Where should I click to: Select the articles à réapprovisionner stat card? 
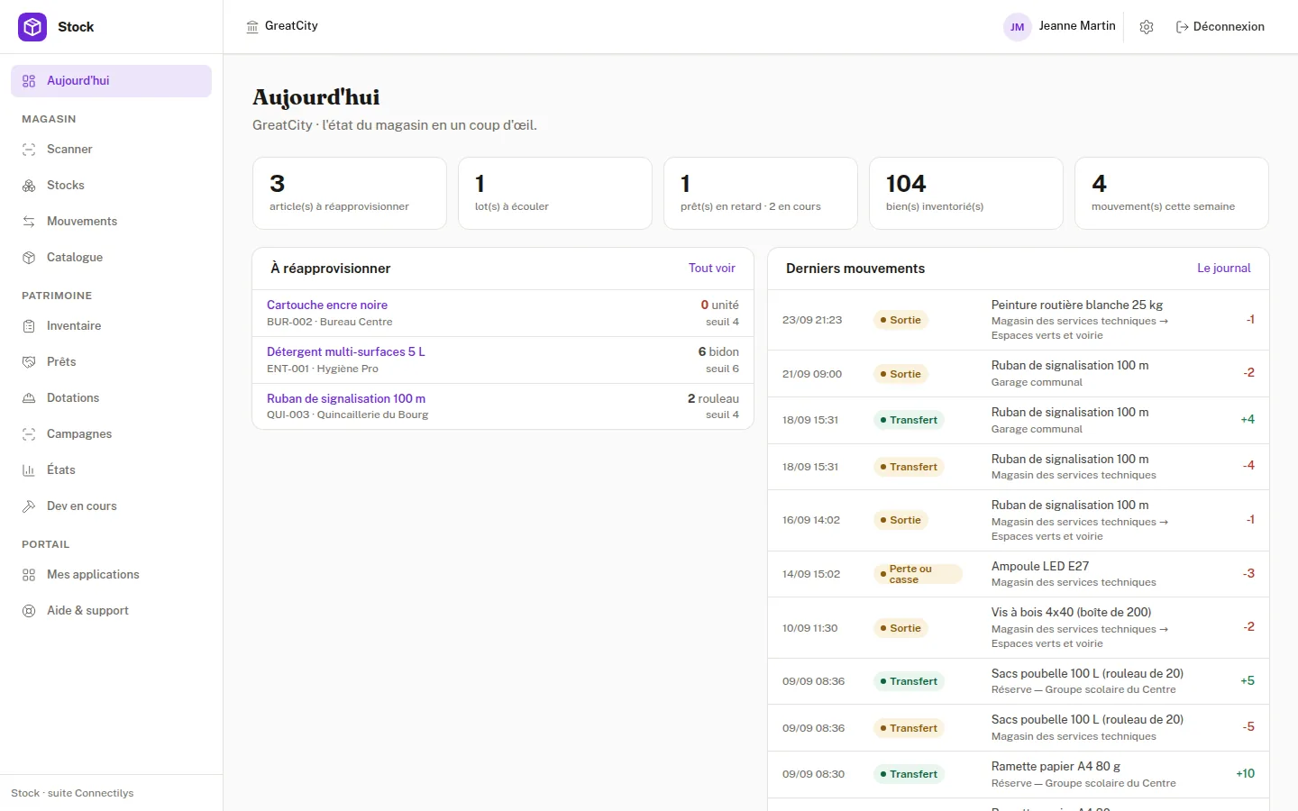tap(350, 194)
